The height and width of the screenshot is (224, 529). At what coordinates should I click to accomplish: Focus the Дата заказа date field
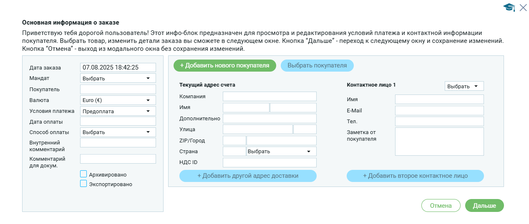coord(118,67)
